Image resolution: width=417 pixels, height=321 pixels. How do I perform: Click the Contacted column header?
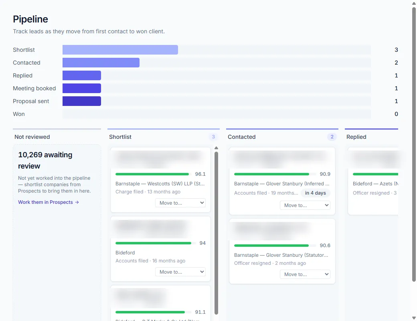pos(241,137)
